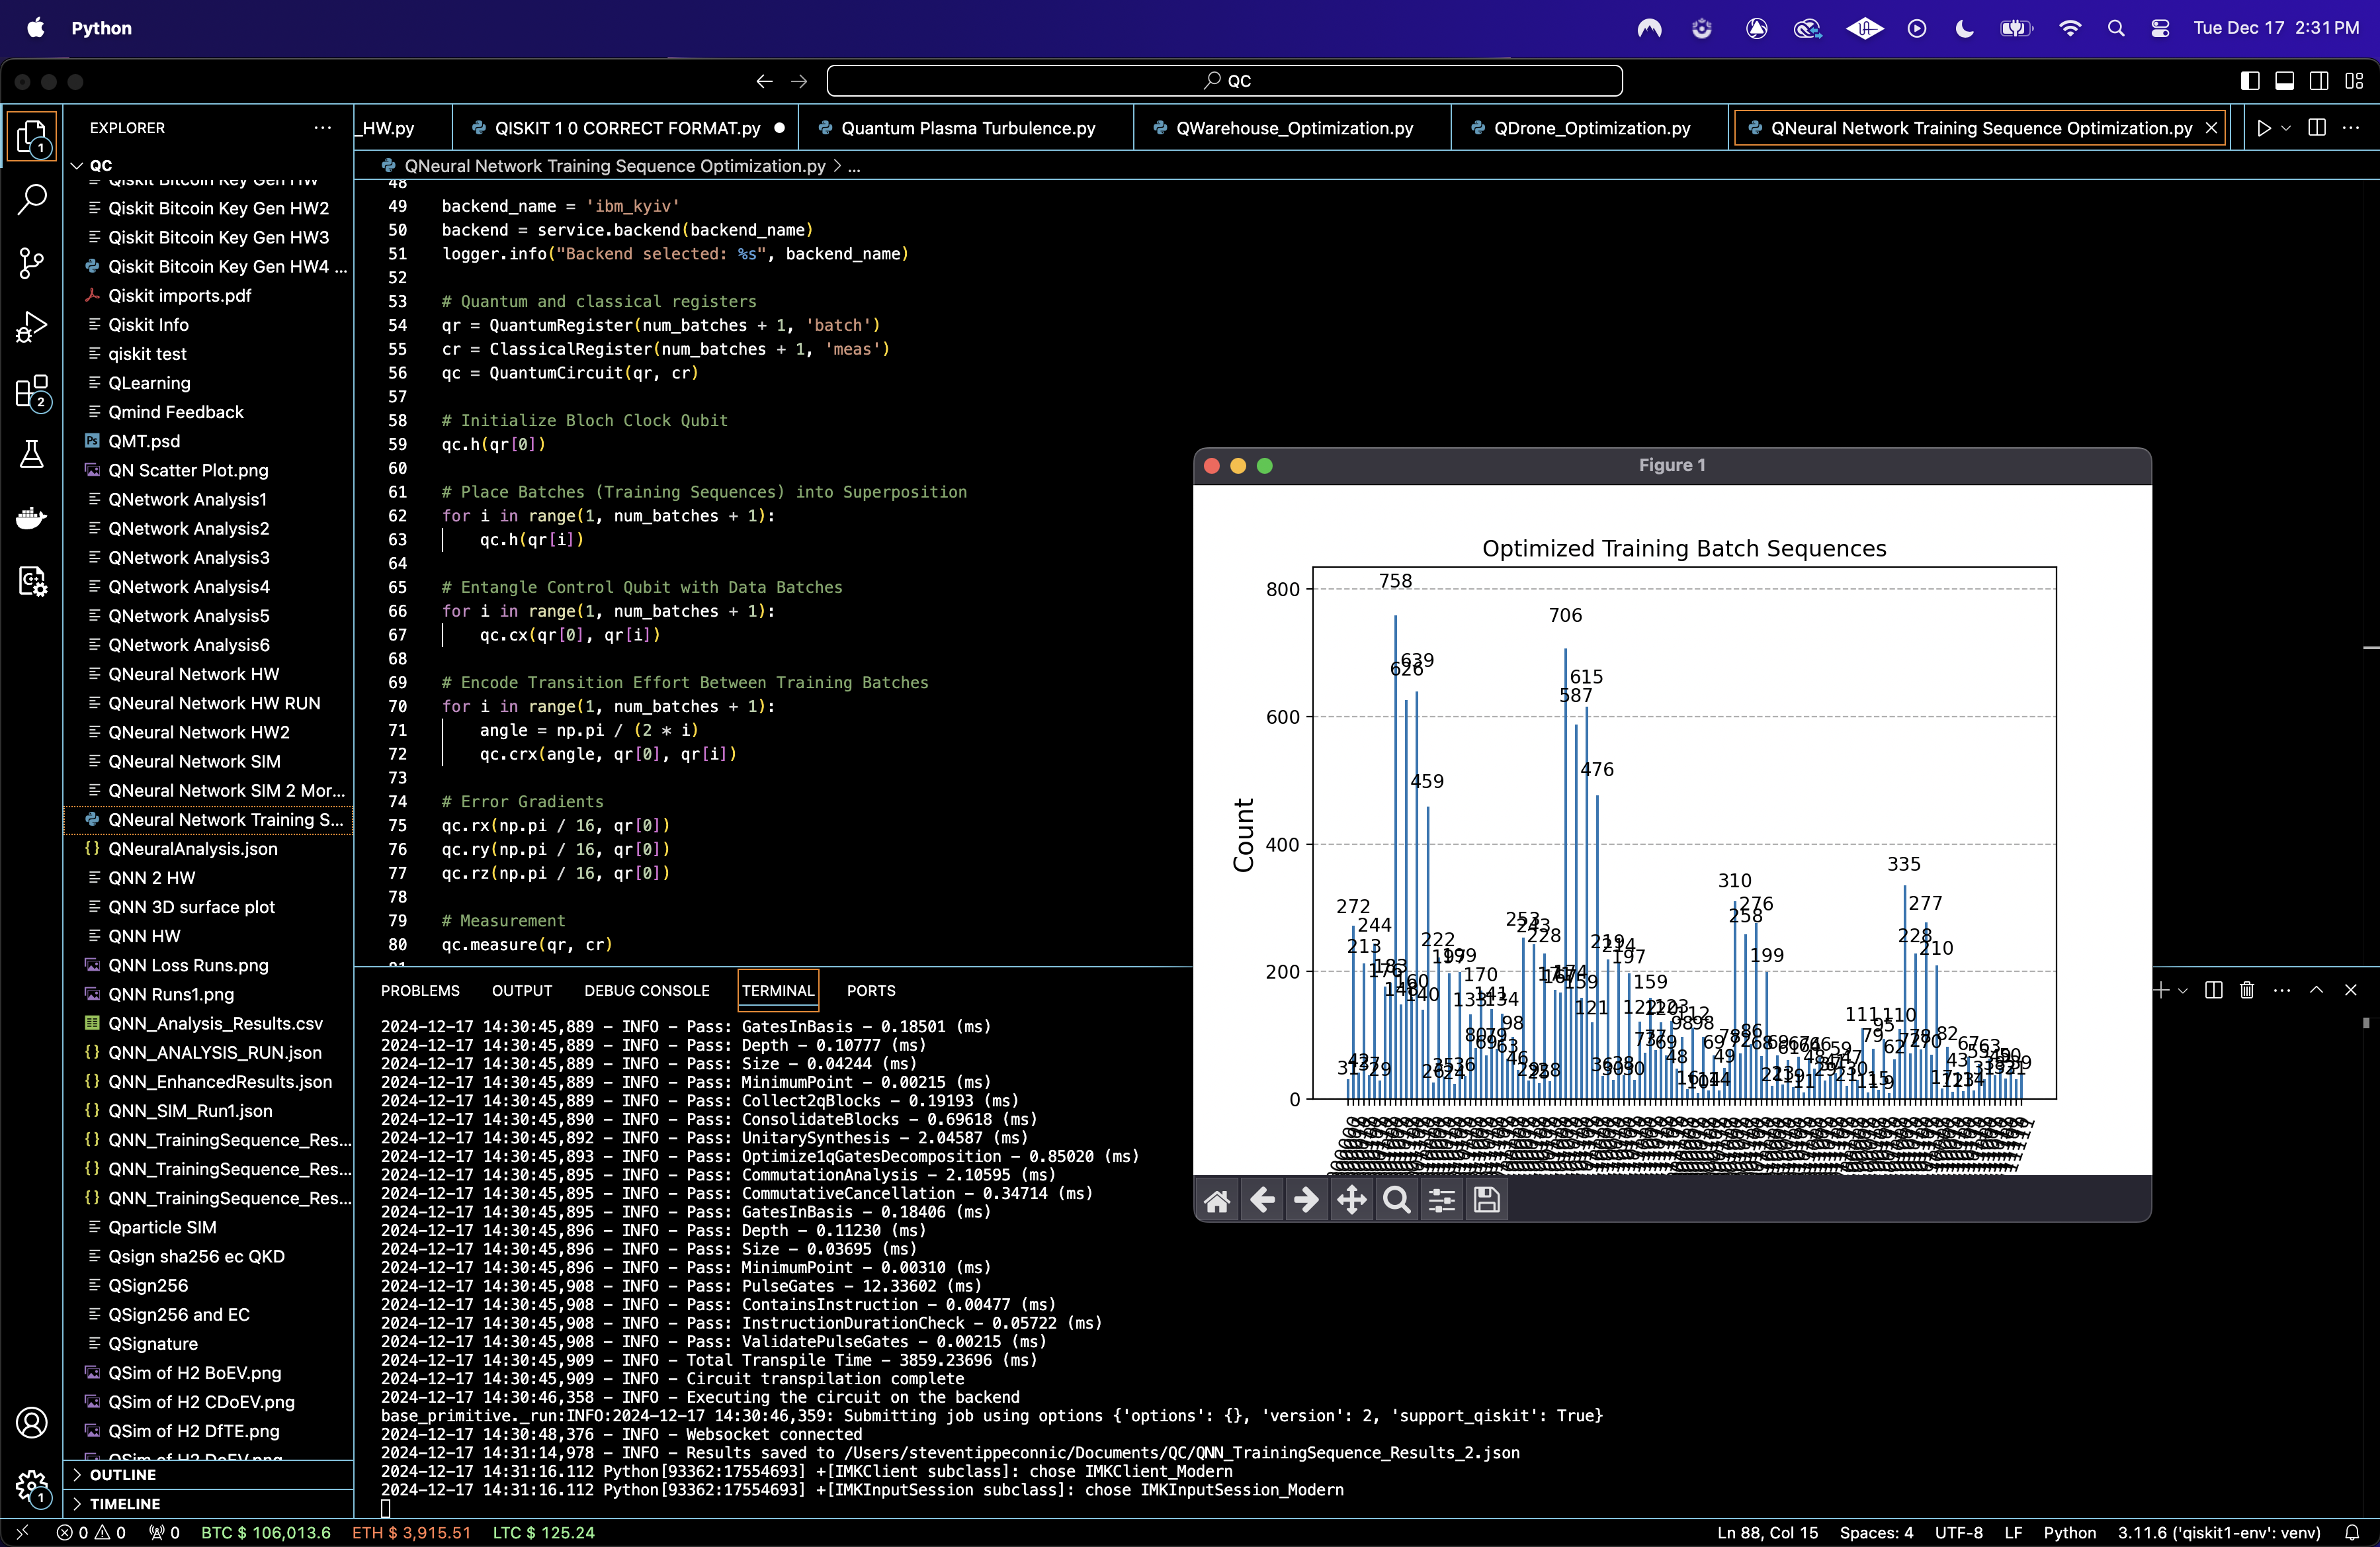Open Wi-Fi menu in macOS menu bar
This screenshot has width=2380, height=1547.
coord(2070,28)
